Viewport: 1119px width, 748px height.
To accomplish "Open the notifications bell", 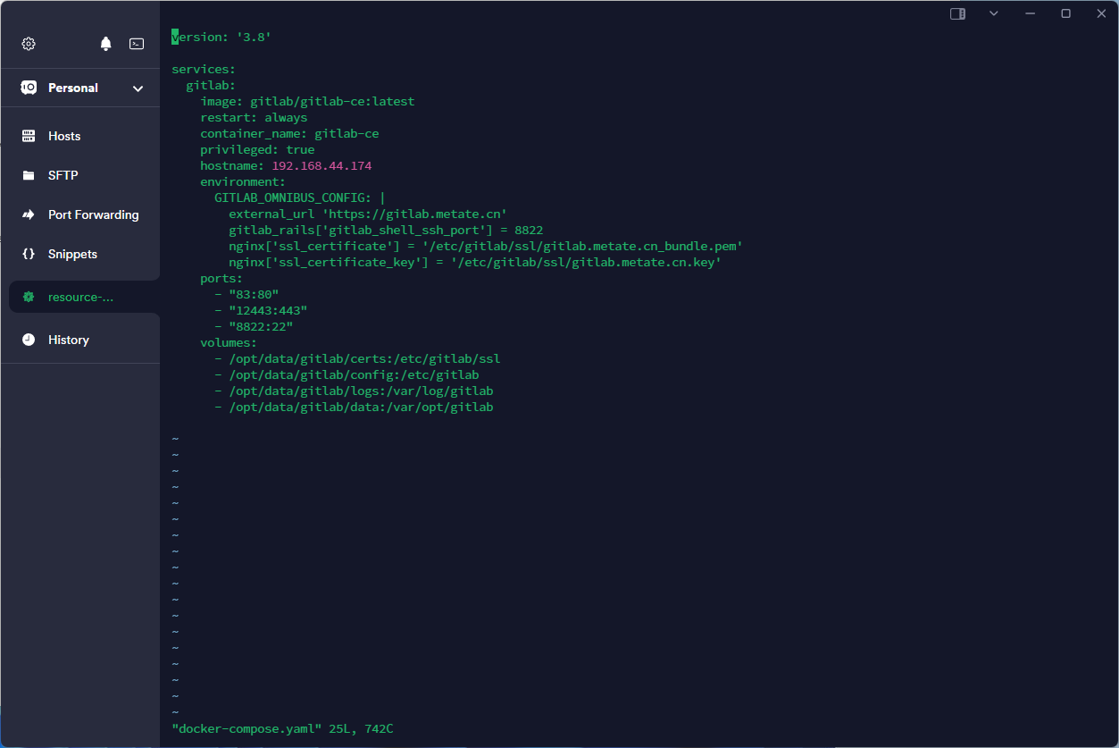I will click(106, 44).
